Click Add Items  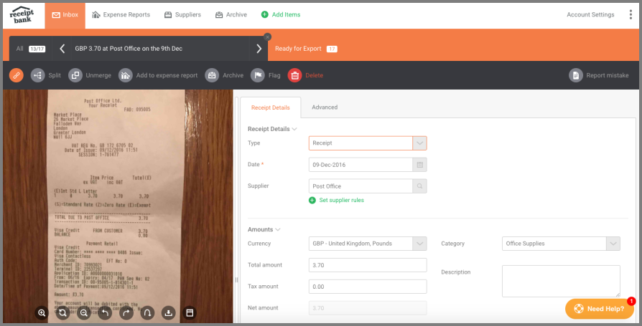[x=281, y=15]
